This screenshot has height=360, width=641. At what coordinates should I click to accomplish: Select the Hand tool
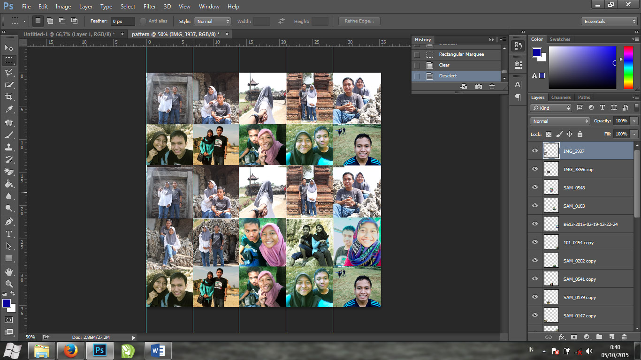click(x=9, y=272)
